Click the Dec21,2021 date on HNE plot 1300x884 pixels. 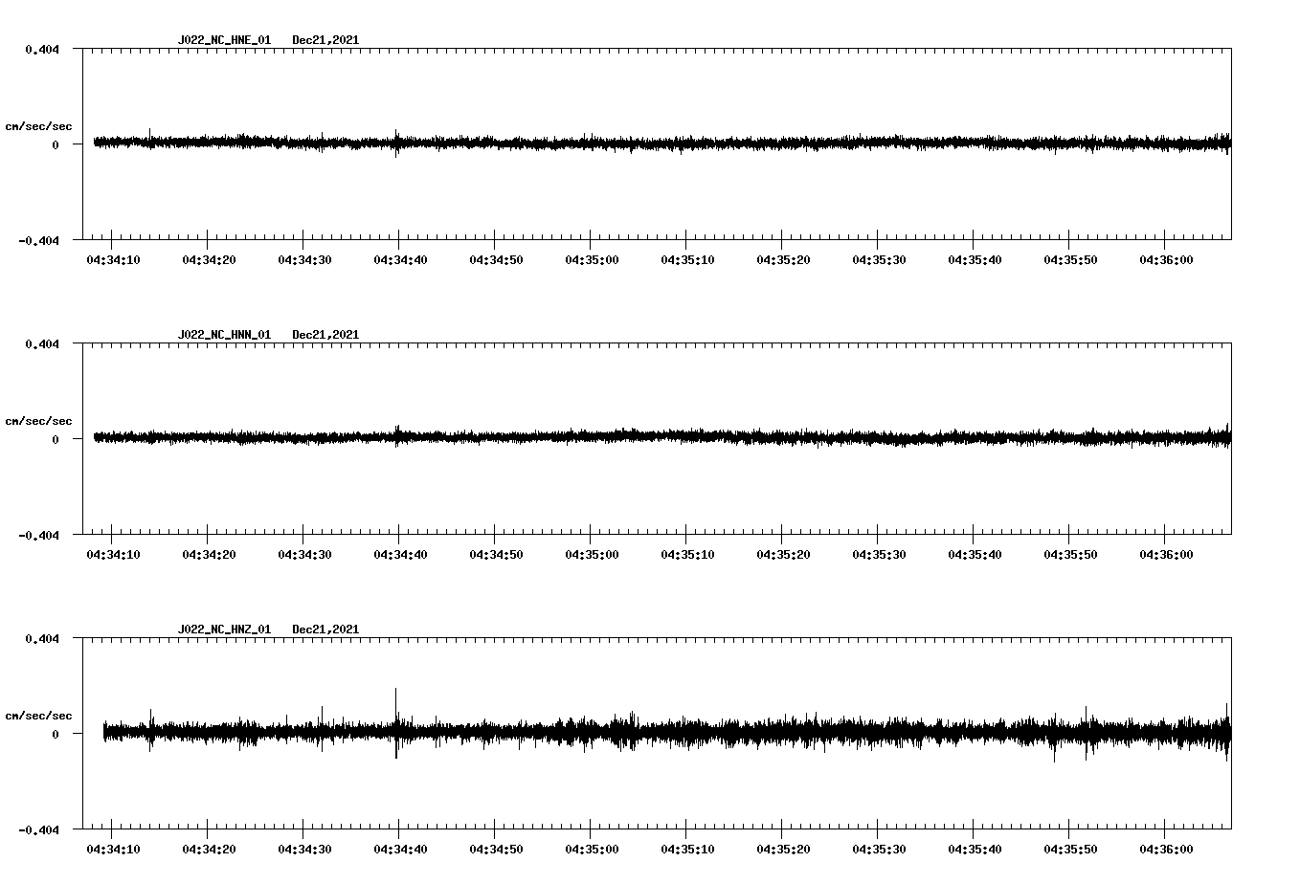click(325, 40)
